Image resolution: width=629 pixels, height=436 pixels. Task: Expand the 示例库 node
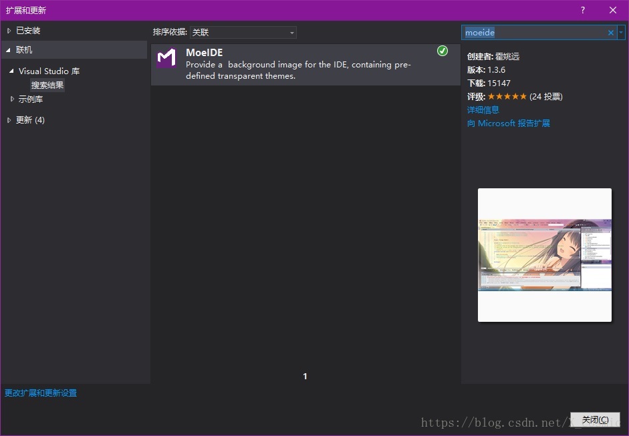click(x=13, y=99)
